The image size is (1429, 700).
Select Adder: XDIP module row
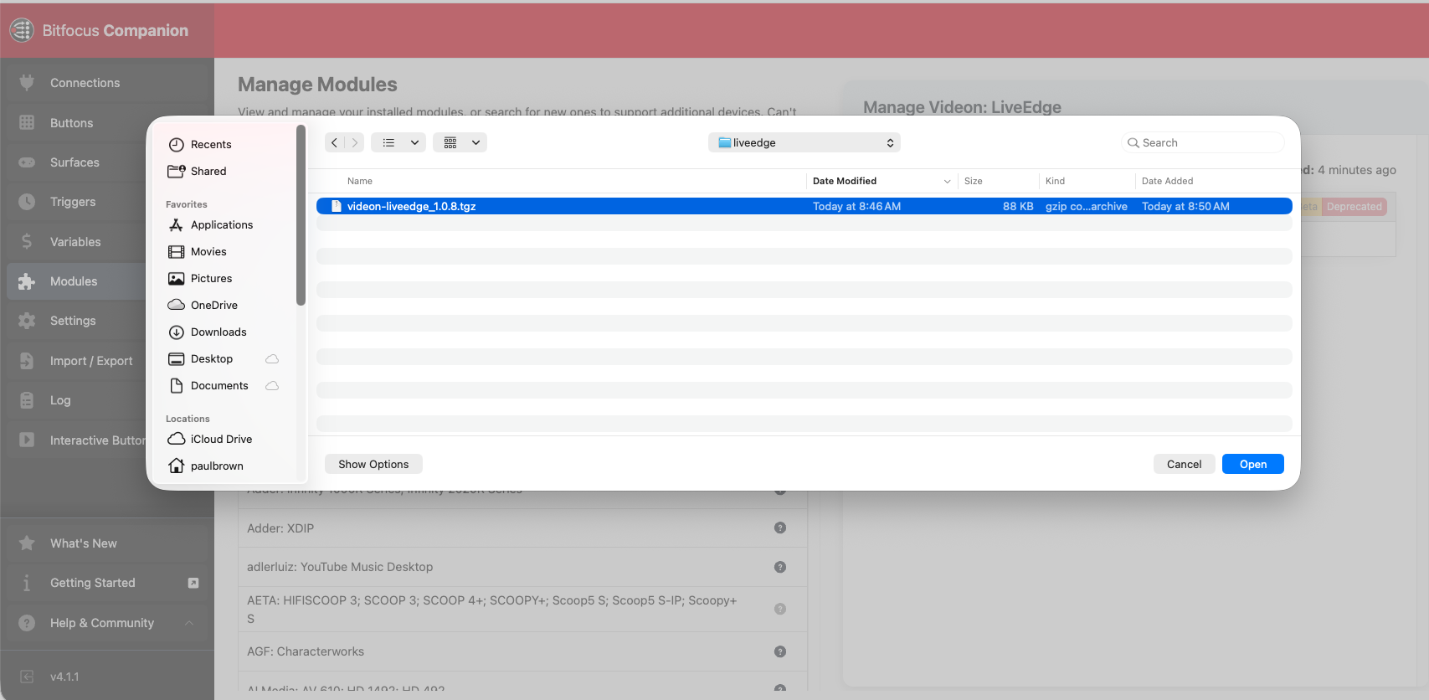point(522,528)
